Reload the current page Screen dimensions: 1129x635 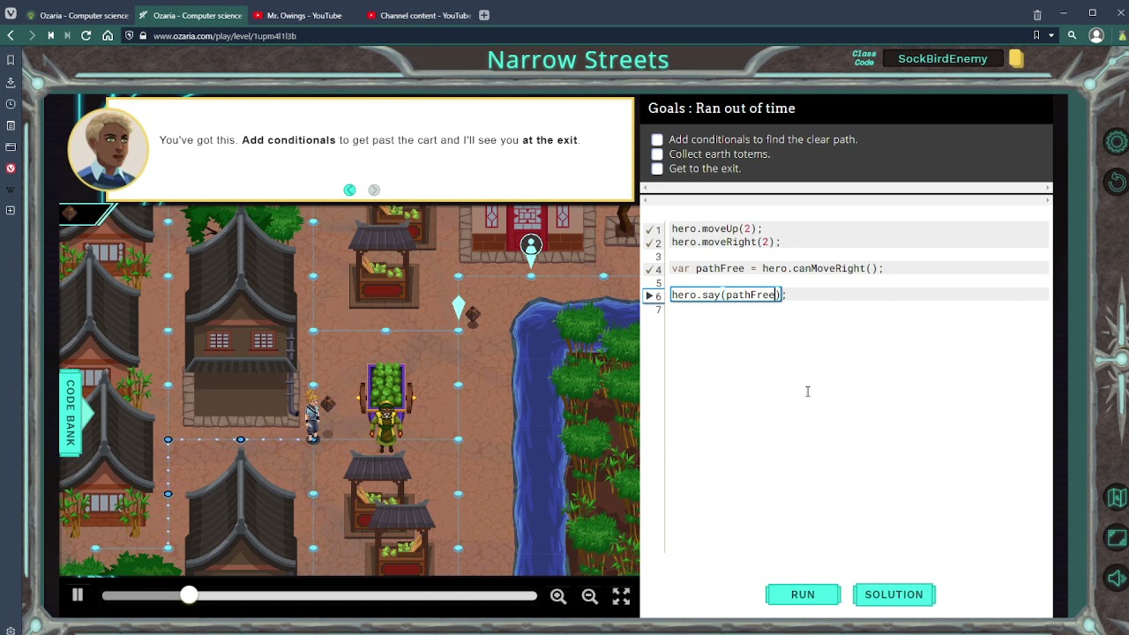click(x=86, y=35)
